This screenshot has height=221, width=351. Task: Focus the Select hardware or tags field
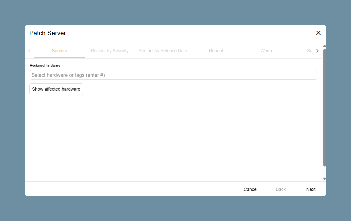[x=173, y=75]
